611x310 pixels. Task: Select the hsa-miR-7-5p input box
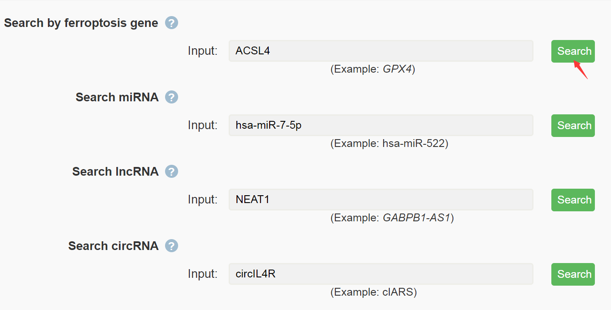(x=381, y=125)
